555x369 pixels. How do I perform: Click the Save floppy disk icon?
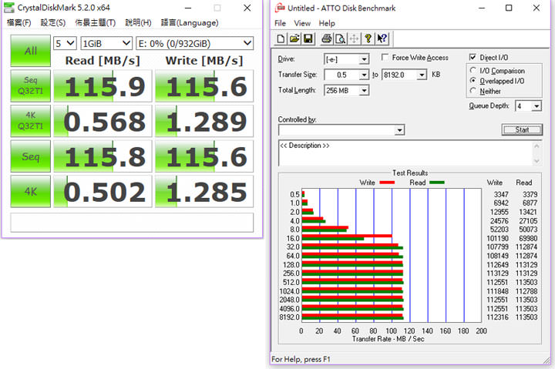click(308, 39)
